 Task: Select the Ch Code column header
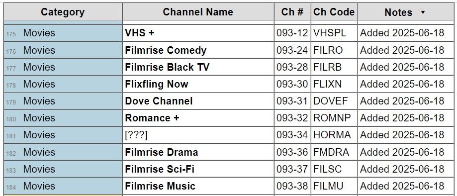click(334, 12)
